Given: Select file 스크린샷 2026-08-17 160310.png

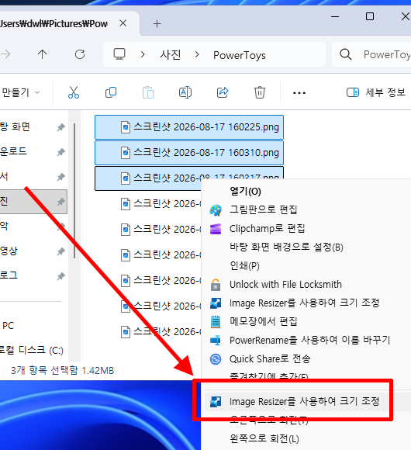Looking at the screenshot, I should point(189,152).
